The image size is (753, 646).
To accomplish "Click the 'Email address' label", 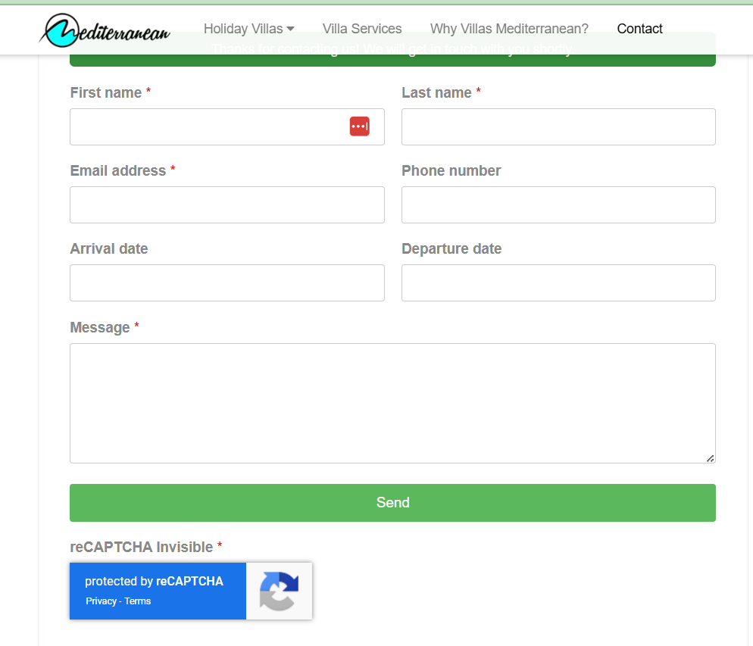I will click(118, 171).
